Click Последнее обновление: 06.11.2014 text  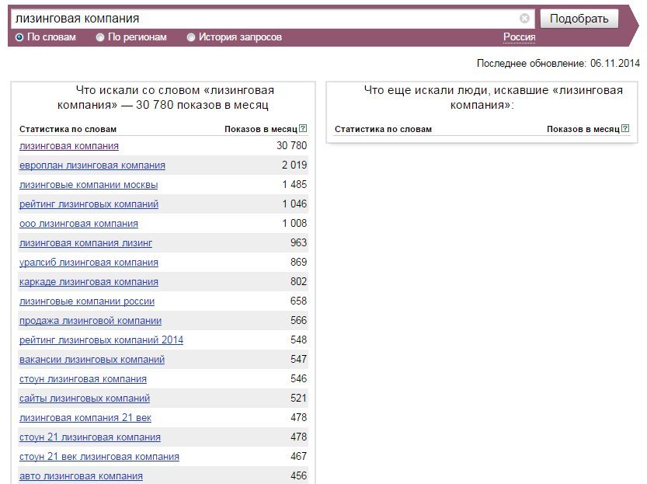558,63
